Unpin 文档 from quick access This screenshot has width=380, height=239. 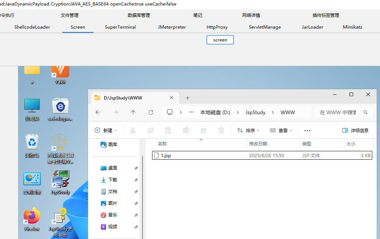coord(136,192)
